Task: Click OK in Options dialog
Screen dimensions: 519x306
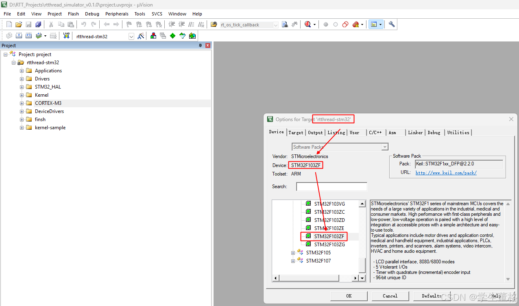Action: click(349, 296)
